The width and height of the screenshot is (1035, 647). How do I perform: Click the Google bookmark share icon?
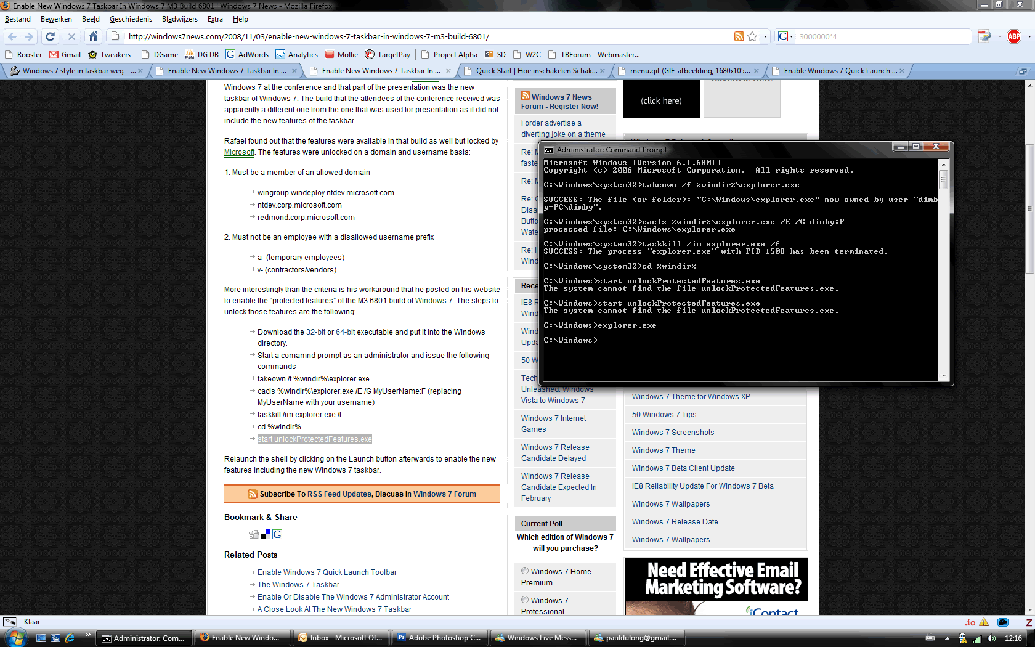277,534
